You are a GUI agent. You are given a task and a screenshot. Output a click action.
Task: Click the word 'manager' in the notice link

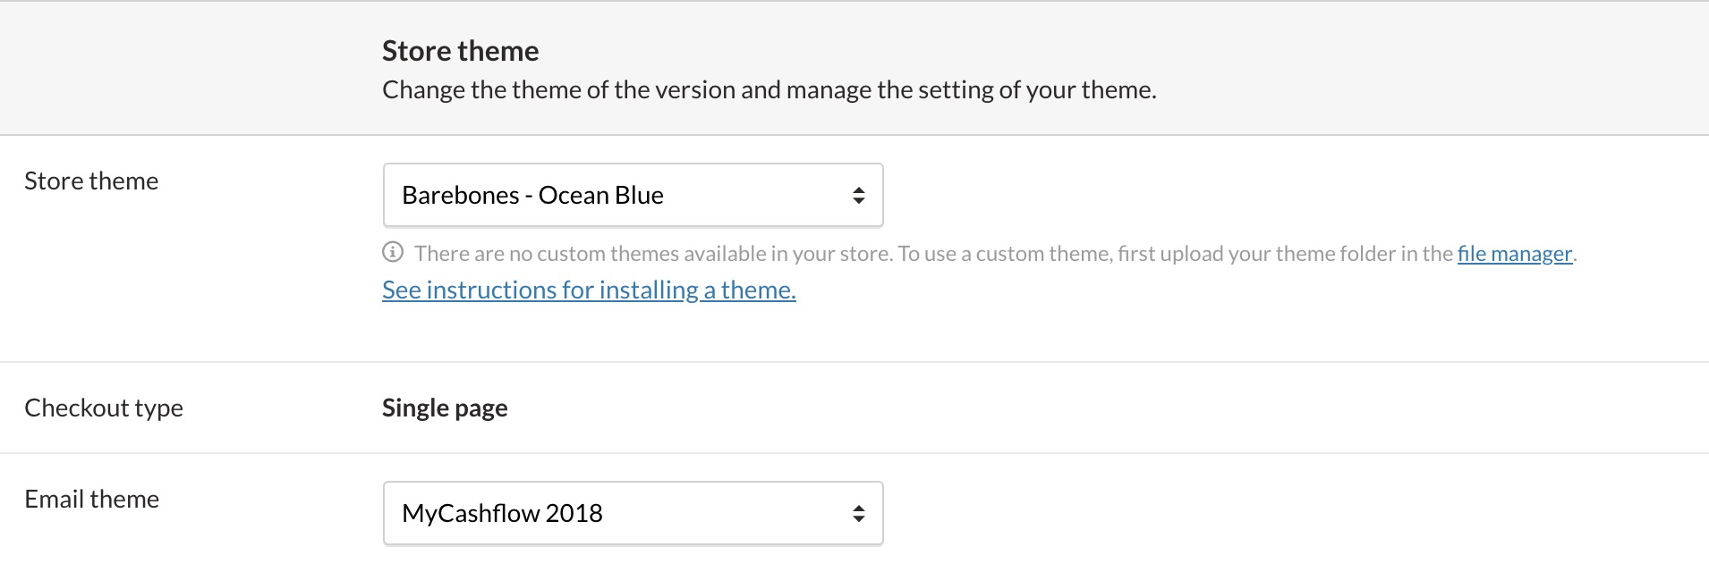coord(1531,254)
